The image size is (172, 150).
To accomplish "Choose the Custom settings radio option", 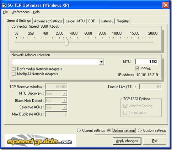I will [x=140, y=130].
